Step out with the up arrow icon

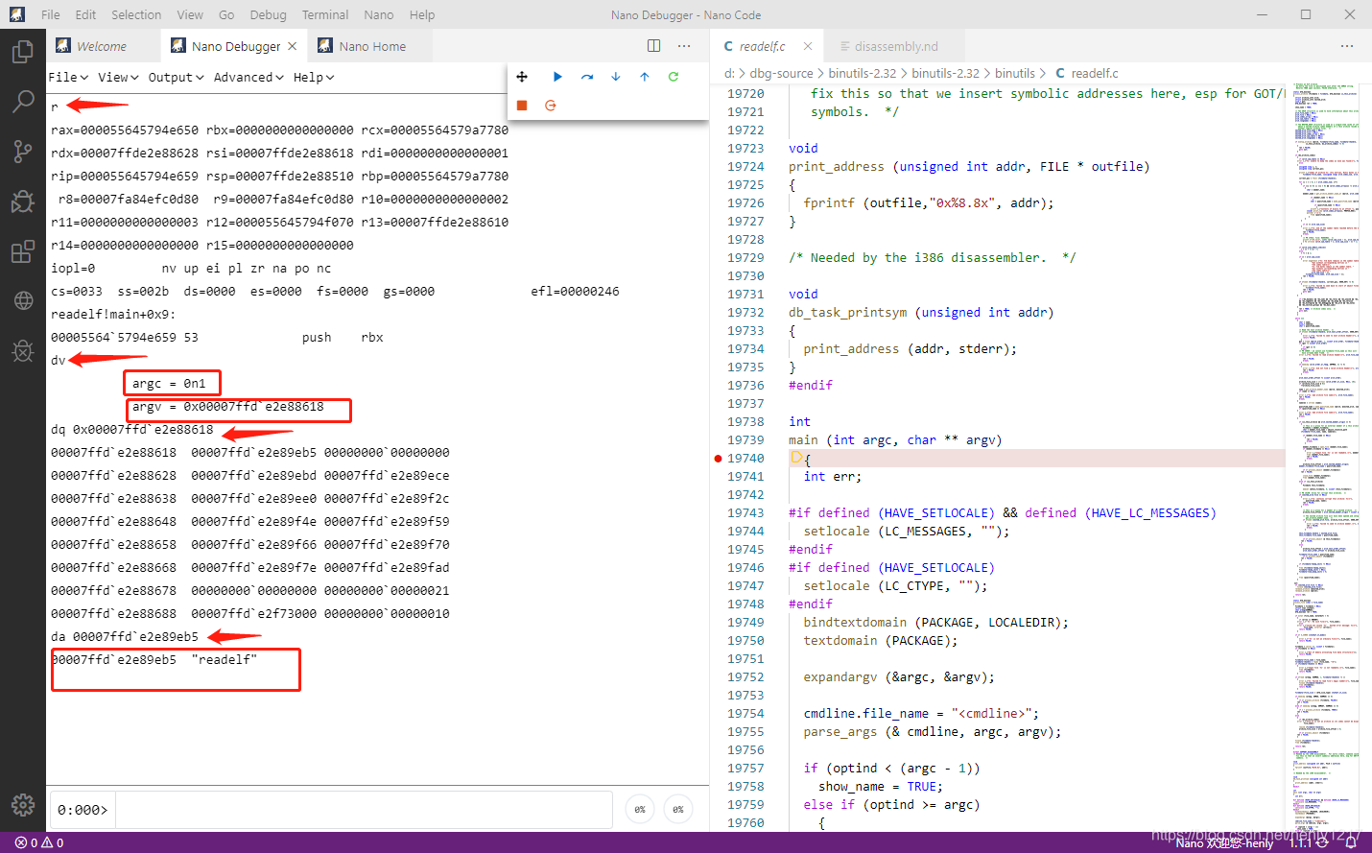[645, 77]
